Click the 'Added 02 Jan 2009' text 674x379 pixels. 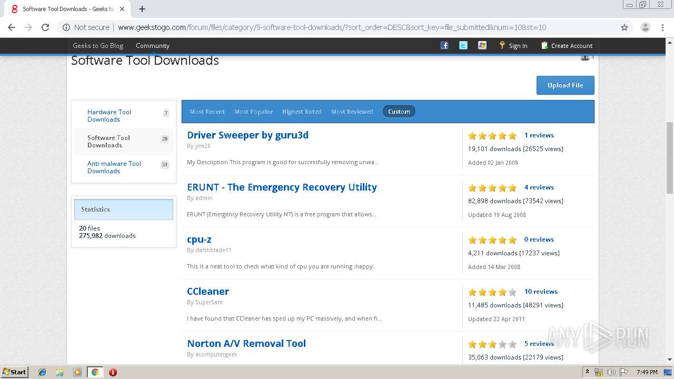coord(493,163)
